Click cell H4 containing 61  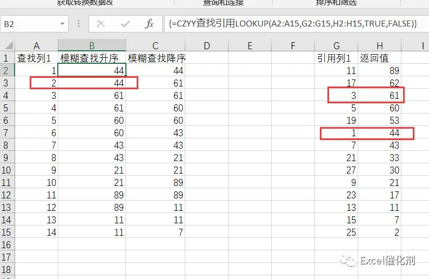coord(379,95)
